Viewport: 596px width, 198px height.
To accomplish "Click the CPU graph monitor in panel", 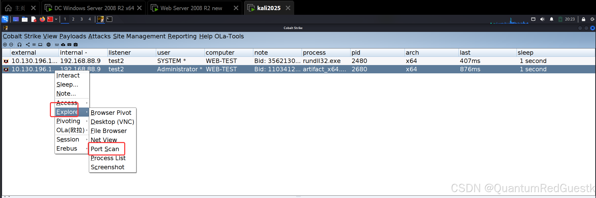I will coord(509,20).
